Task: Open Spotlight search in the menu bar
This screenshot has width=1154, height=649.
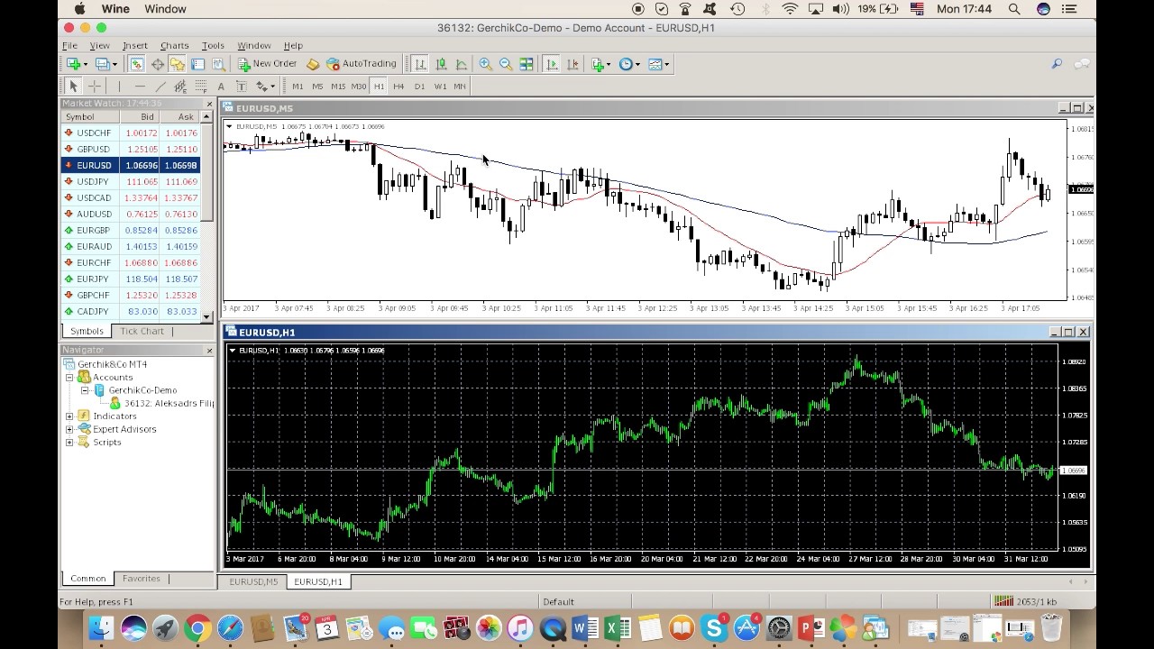Action: (1014, 9)
